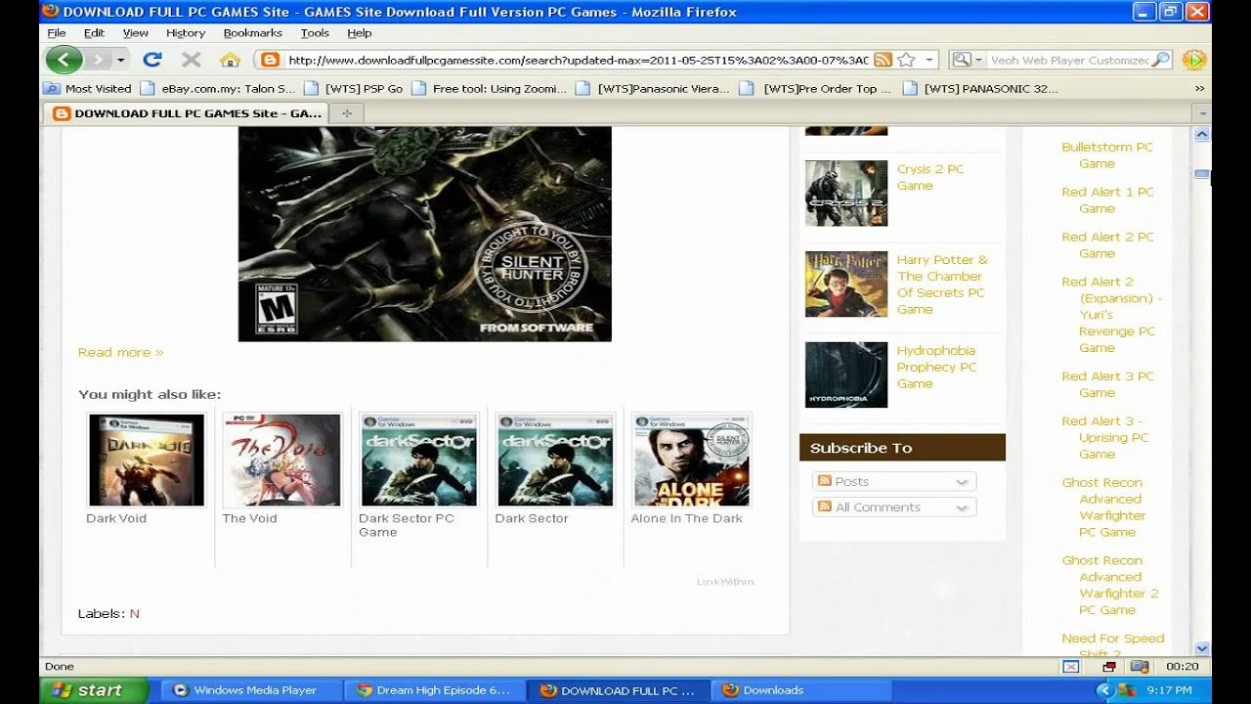This screenshot has height=704, width=1251.
Task: Open the Help menu
Action: pyautogui.click(x=360, y=33)
